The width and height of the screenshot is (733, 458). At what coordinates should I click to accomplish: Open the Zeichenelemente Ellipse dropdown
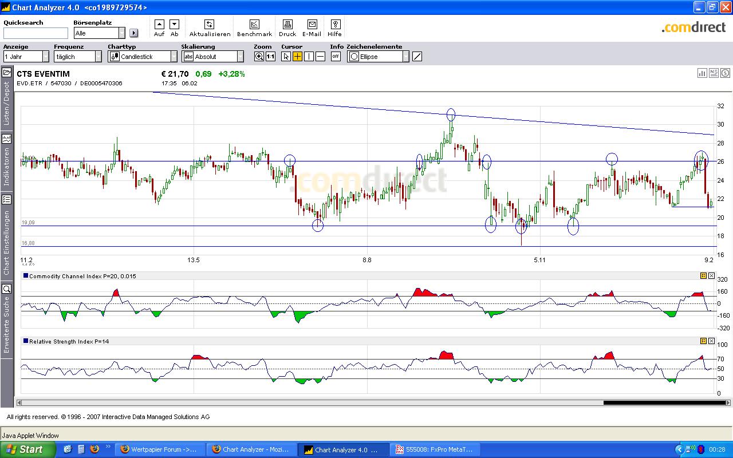coord(405,57)
